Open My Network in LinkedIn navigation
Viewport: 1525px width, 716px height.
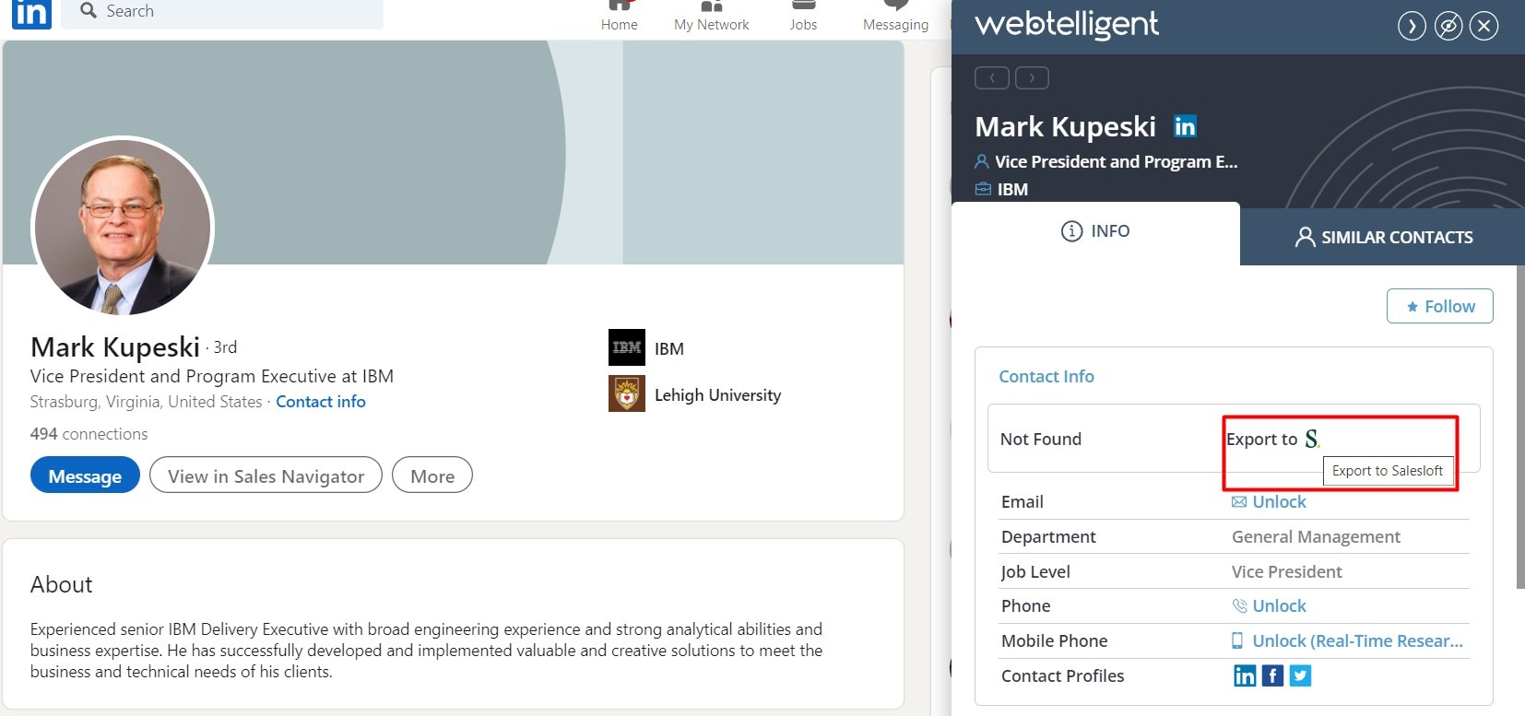pos(711,16)
